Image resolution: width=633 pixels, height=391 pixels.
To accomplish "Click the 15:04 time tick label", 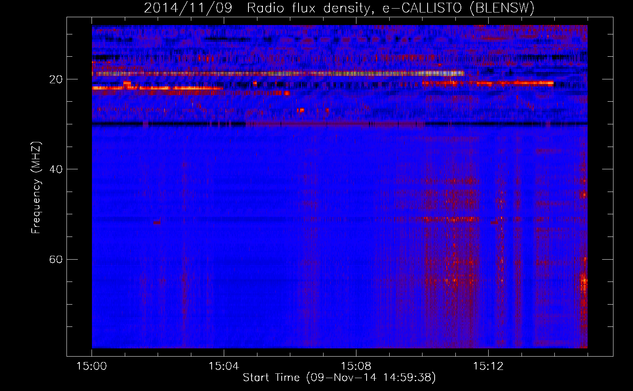I will point(224,366).
